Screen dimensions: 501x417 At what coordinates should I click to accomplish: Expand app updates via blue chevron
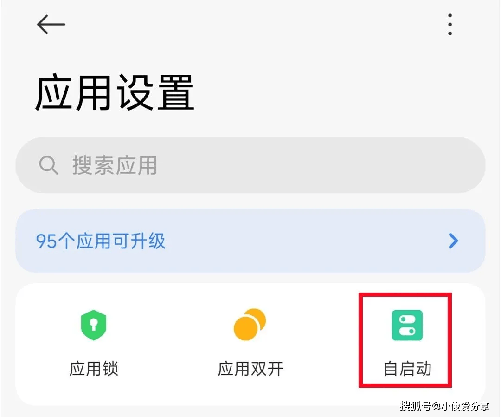pyautogui.click(x=453, y=241)
